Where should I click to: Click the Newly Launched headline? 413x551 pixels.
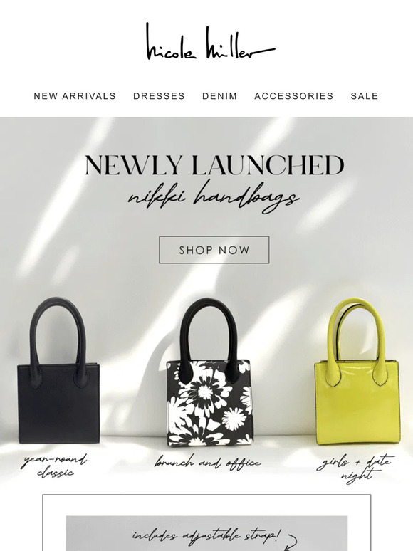click(x=214, y=165)
